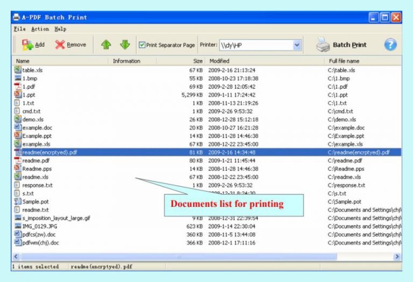This screenshot has height=282, width=413.
Task: Move selected file down with green arrow
Action: click(x=125, y=45)
